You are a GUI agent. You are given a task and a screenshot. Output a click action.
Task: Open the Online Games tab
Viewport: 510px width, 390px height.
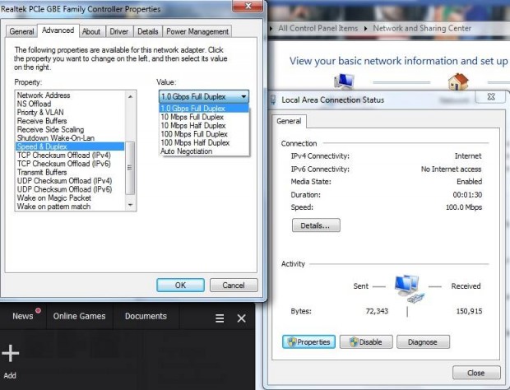(79, 316)
